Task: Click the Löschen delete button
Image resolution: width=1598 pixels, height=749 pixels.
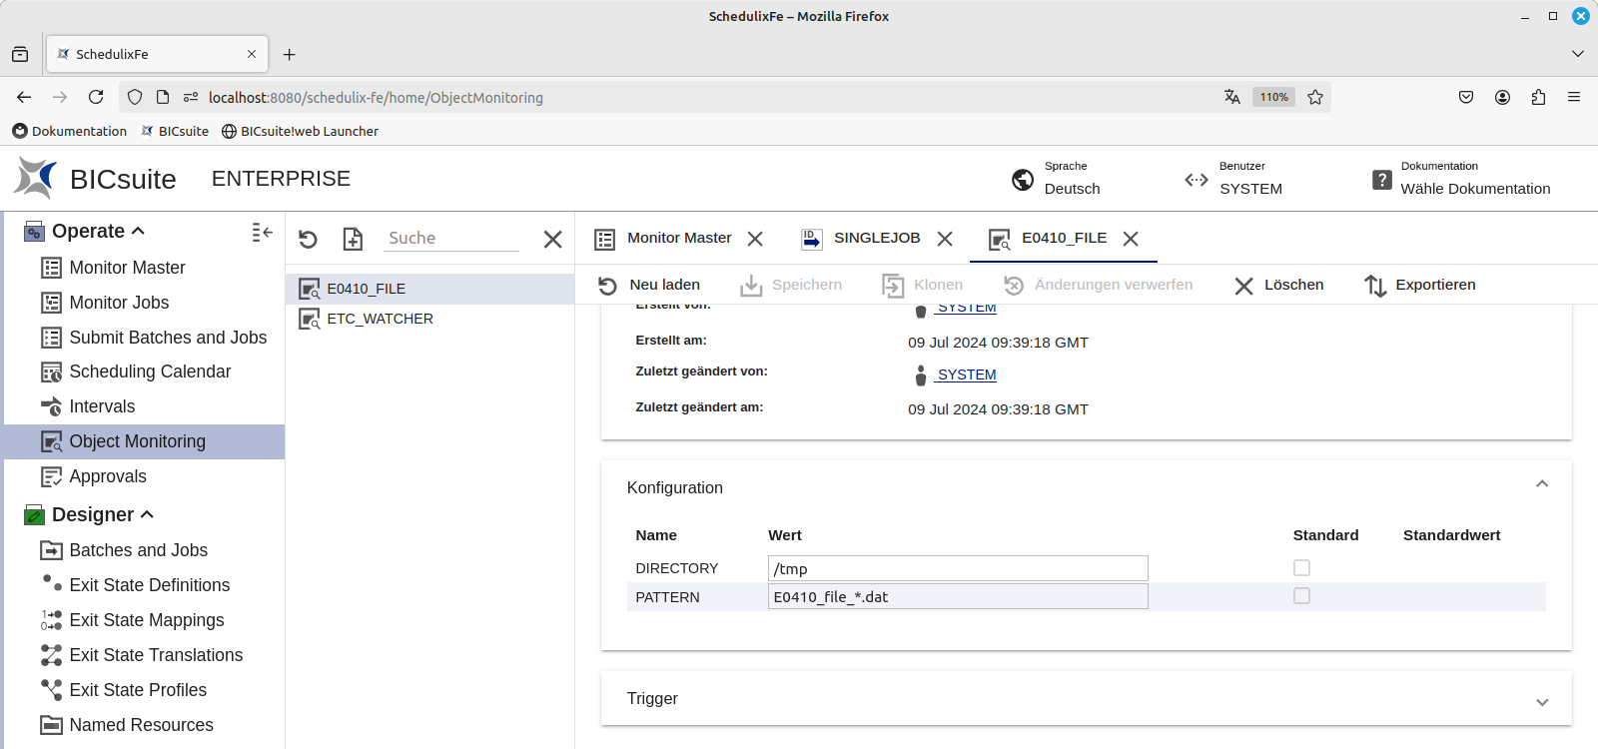Action: click(x=1278, y=286)
